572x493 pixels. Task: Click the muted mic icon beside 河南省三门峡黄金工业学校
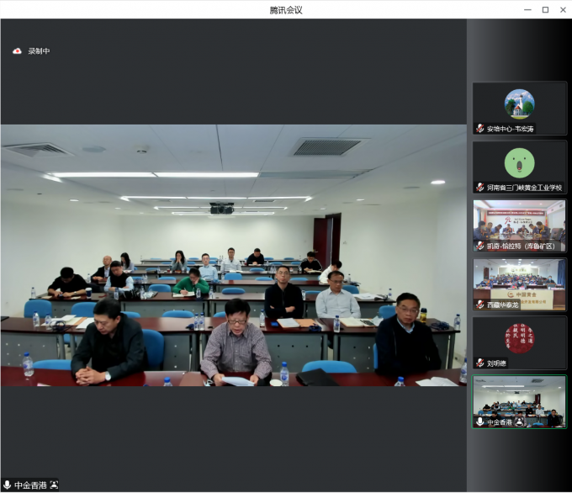point(480,188)
